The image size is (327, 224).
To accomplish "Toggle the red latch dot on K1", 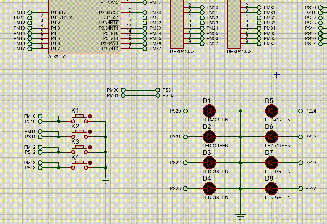I will (x=90, y=116).
